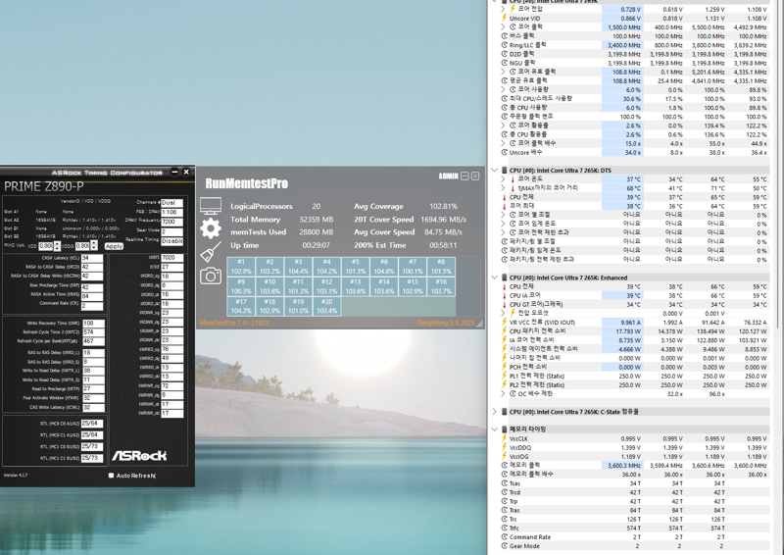Click lightning icon beside VR VCC 전류 (SVID IOUT)
The width and height of the screenshot is (784, 555).
(x=505, y=323)
